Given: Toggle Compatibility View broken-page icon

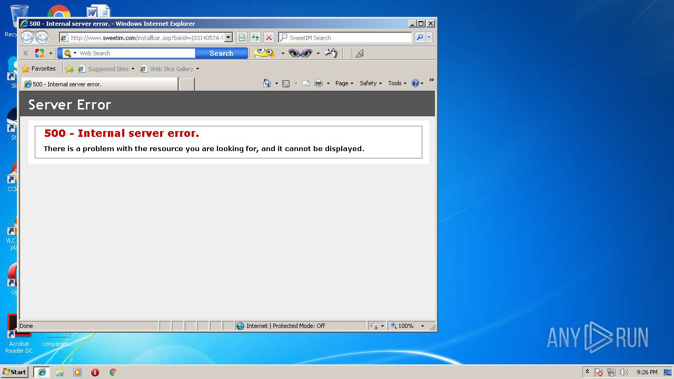Looking at the screenshot, I should click(x=241, y=37).
